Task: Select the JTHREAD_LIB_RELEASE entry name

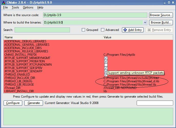Action: pos(19,85)
